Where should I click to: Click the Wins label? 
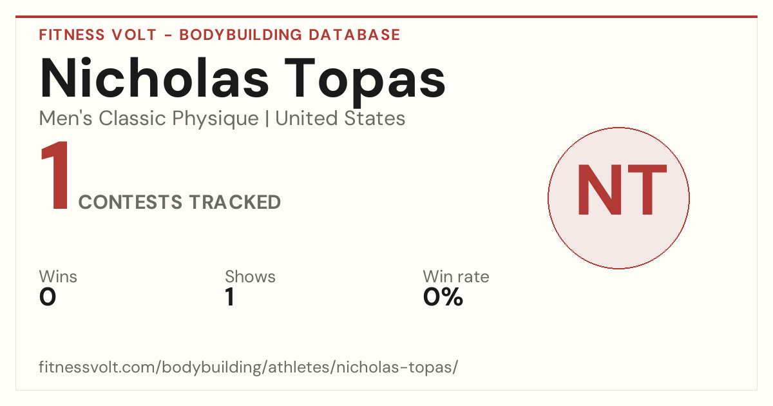[58, 277]
